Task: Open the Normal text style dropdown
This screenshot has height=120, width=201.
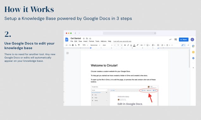Action: pos(95,45)
